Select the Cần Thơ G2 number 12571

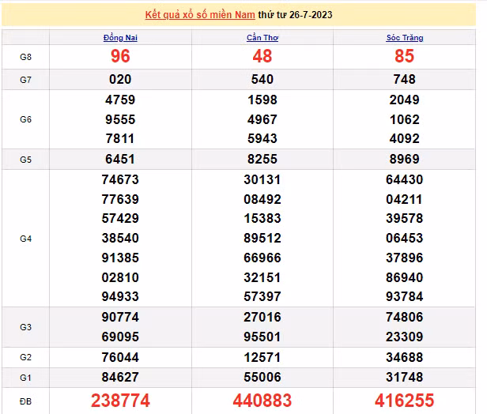click(x=262, y=356)
